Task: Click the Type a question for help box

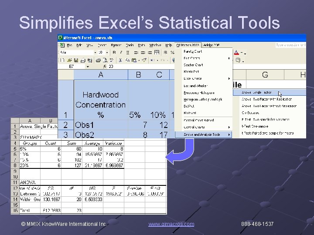Action: pyautogui.click(x=290, y=45)
